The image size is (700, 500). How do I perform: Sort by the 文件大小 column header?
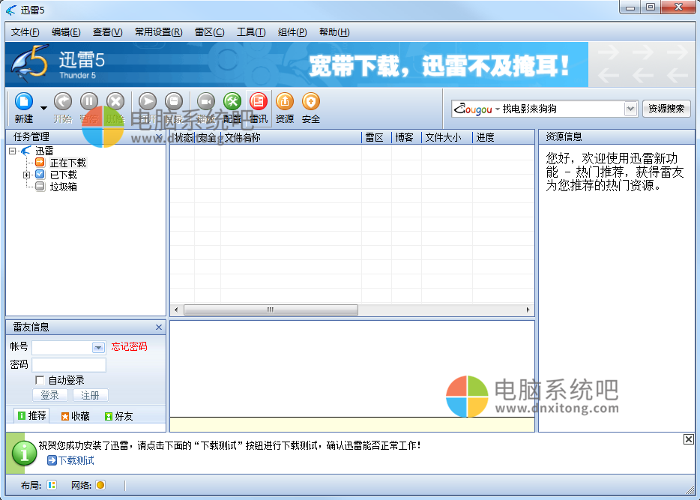447,137
